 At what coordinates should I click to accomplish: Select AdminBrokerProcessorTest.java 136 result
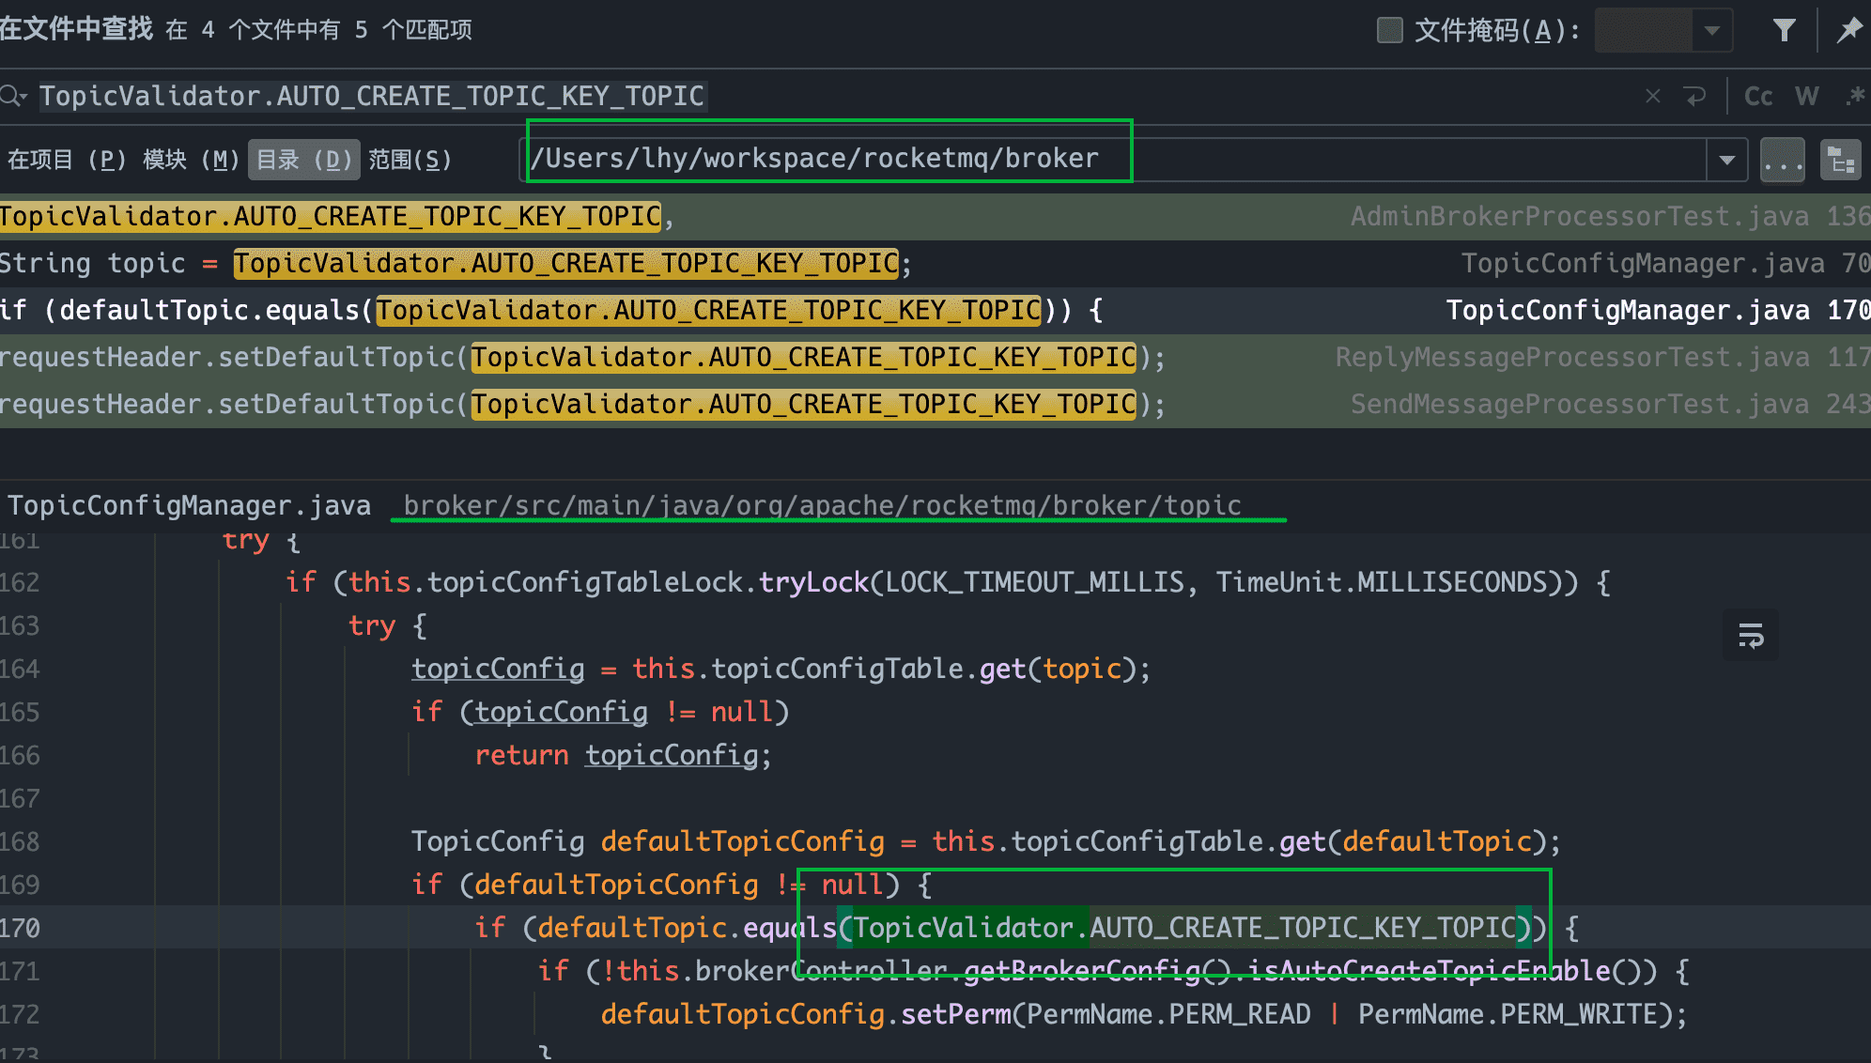[935, 217]
